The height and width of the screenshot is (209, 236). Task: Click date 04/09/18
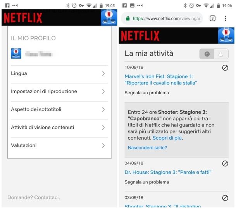point(134,163)
